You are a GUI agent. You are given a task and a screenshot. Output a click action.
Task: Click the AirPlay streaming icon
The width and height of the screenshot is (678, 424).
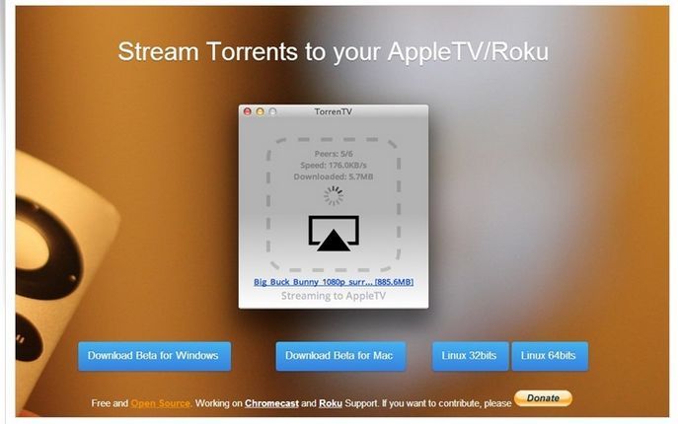tap(334, 234)
